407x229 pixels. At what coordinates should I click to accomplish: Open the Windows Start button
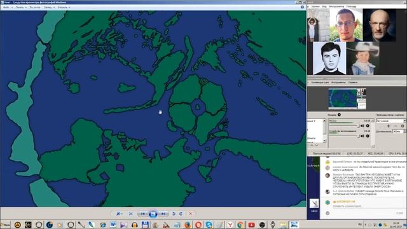tap(5, 225)
